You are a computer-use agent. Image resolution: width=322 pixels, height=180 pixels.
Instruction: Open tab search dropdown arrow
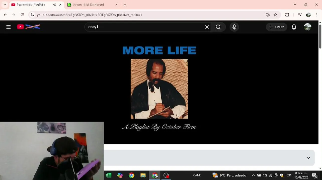5,4
